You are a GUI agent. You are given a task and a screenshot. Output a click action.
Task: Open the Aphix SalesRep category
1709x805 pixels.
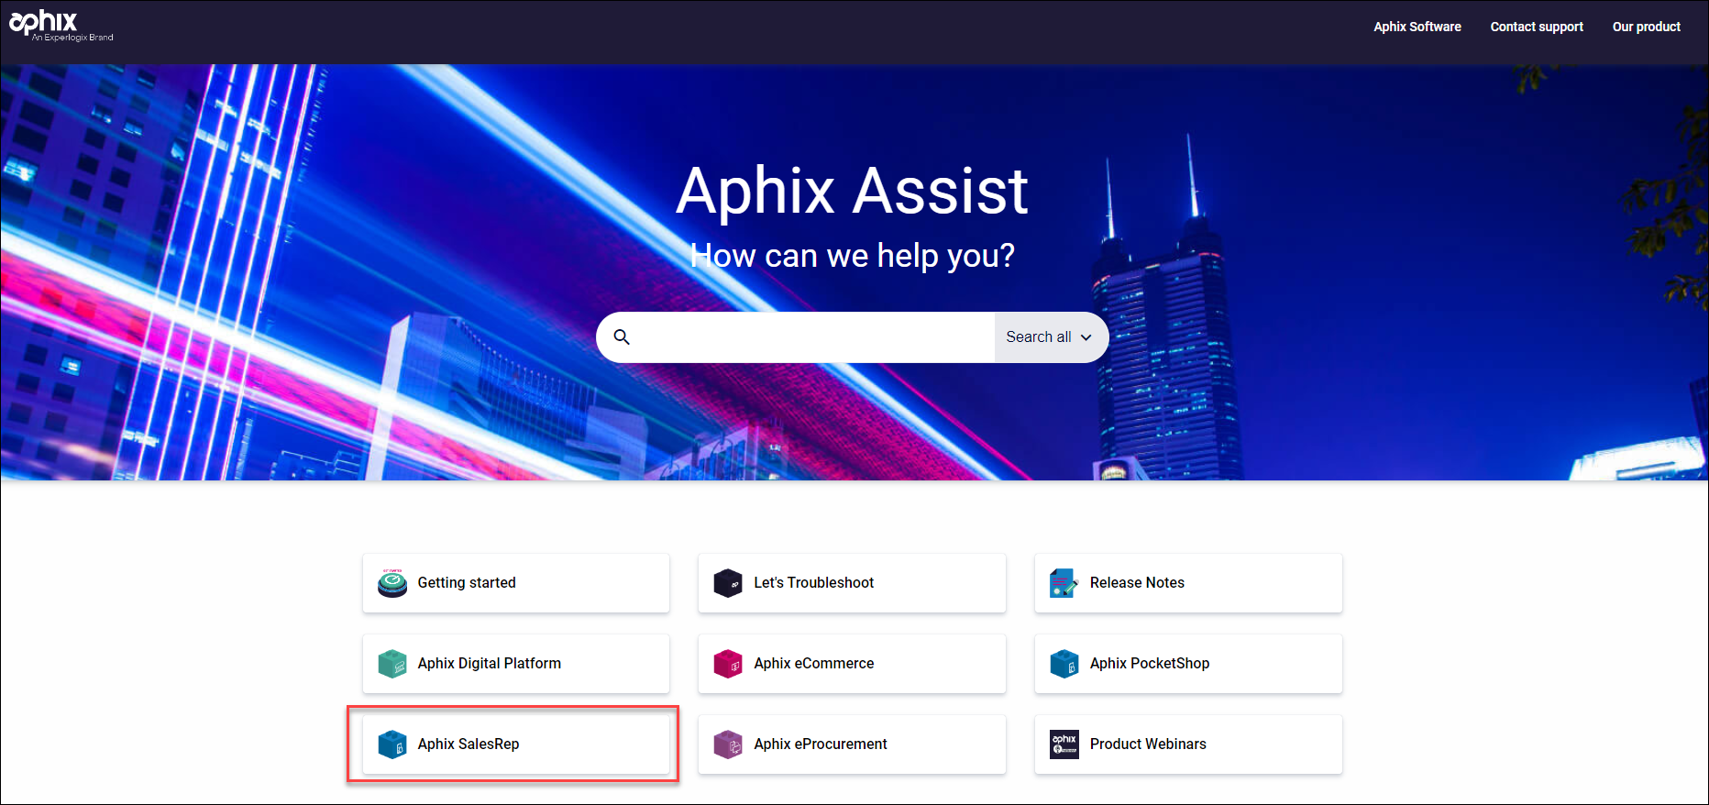pos(469,744)
